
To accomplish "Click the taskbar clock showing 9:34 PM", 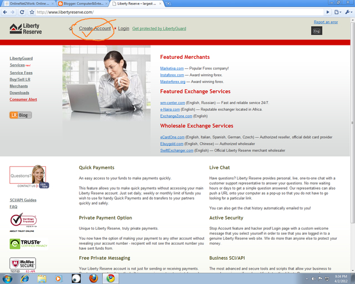I will pos(341,278).
